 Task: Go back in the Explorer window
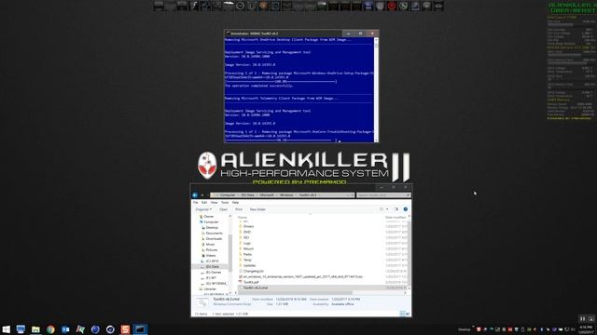tap(195, 195)
